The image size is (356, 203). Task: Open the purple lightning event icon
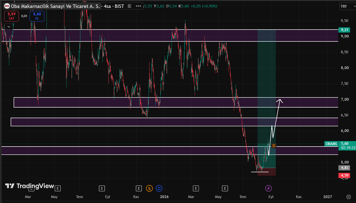(268, 188)
